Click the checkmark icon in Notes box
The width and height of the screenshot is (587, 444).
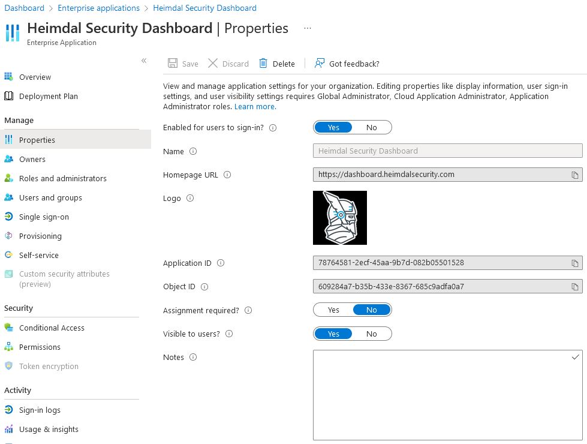576,357
